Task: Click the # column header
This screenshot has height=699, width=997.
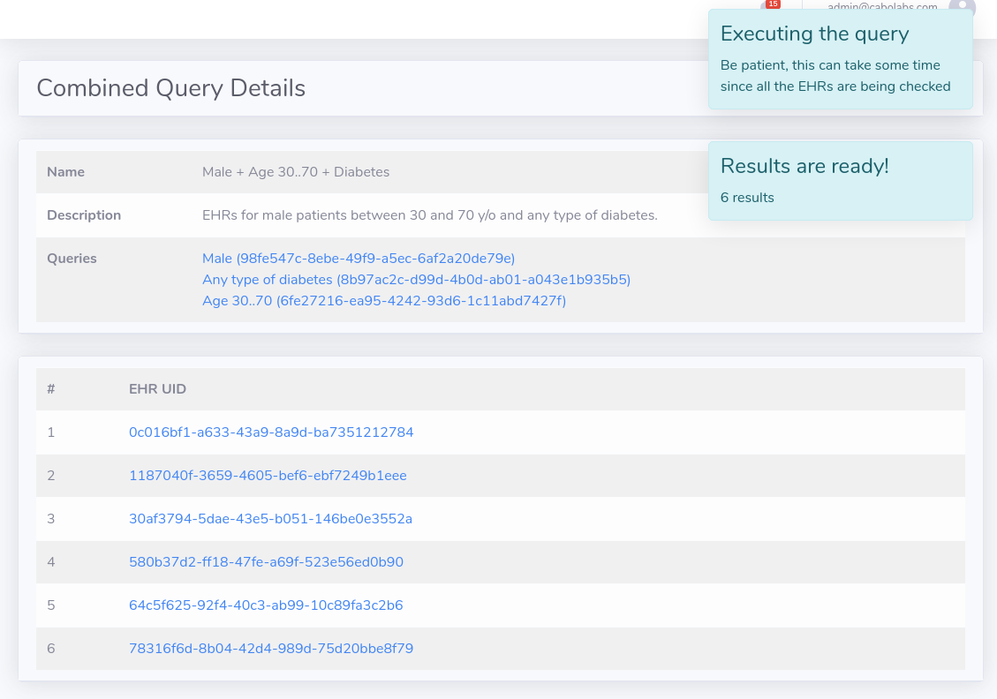Action: [x=51, y=389]
